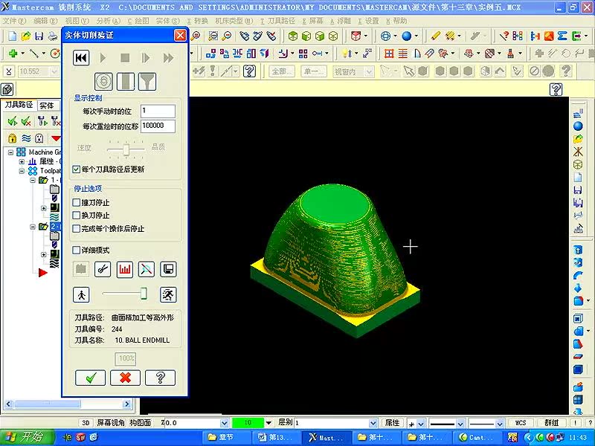Click the moves per step input field

point(158,111)
